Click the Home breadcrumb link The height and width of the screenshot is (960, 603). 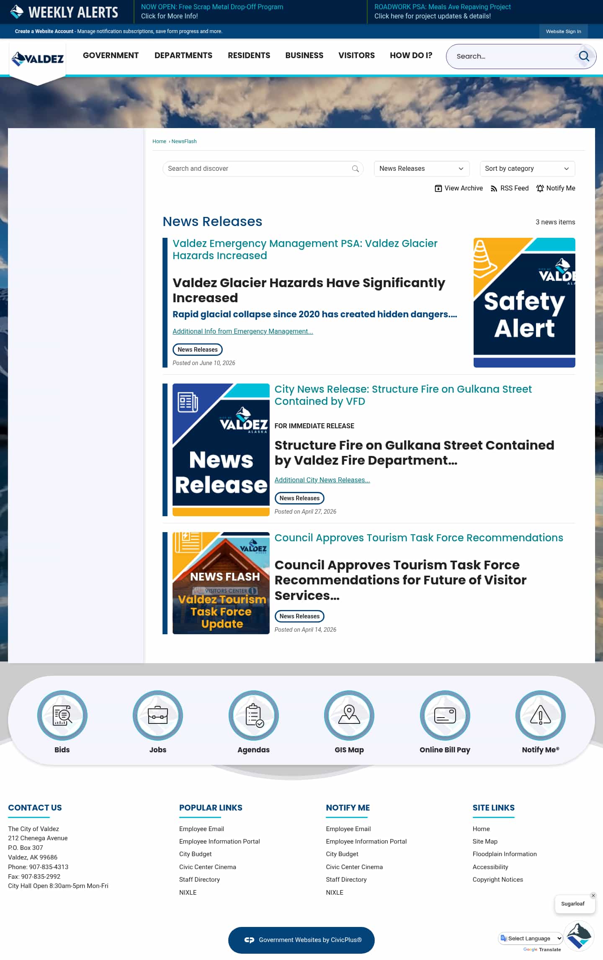159,142
